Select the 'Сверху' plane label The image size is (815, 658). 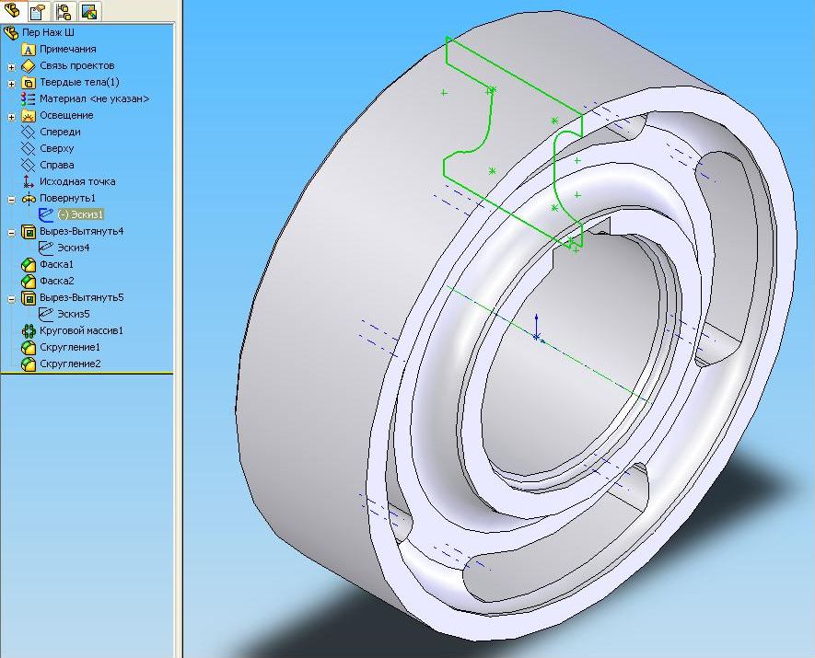[57, 148]
